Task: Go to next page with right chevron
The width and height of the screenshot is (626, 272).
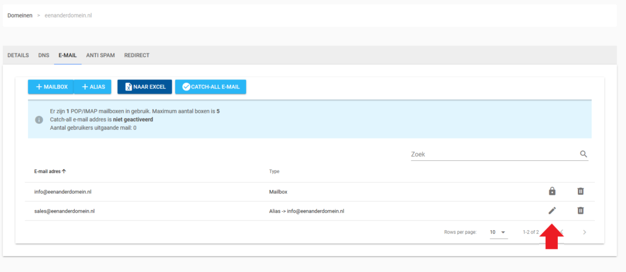Action: [584, 232]
